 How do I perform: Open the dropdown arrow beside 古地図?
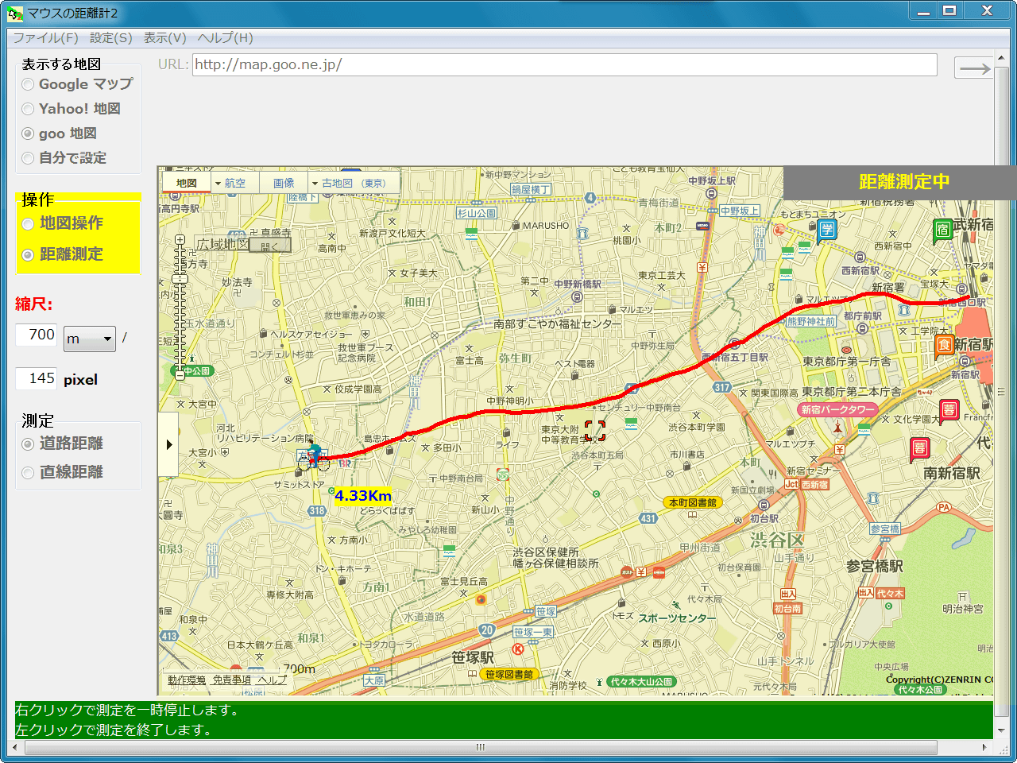click(315, 184)
